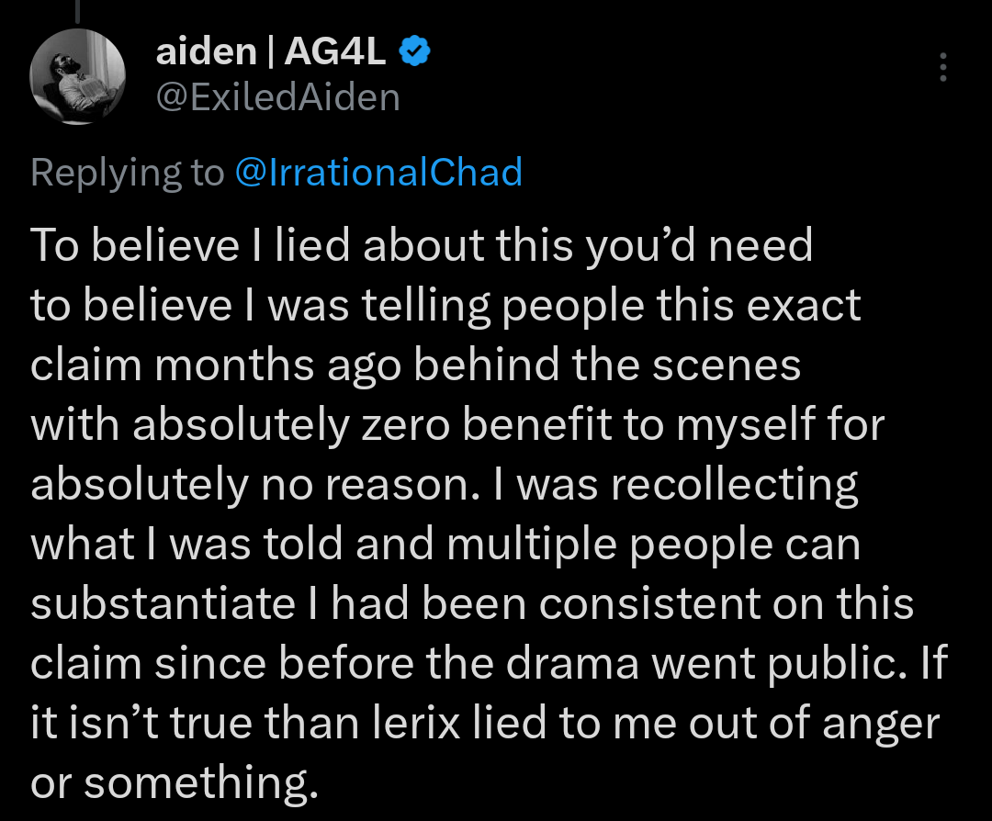Click the phrase "claim months ago behind the scenes"

(416, 366)
